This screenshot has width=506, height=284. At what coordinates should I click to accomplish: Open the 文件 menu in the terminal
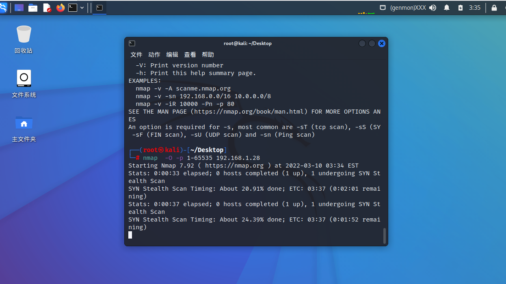pyautogui.click(x=136, y=55)
